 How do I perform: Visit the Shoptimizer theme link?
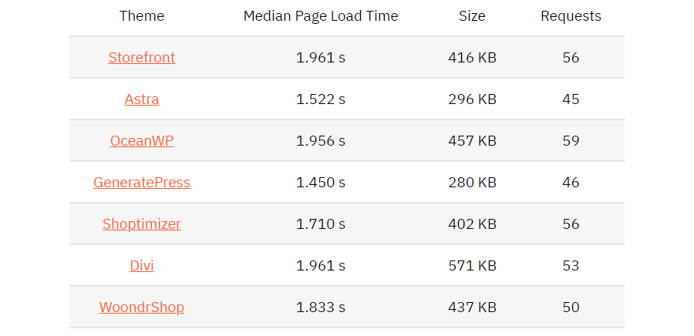142,224
